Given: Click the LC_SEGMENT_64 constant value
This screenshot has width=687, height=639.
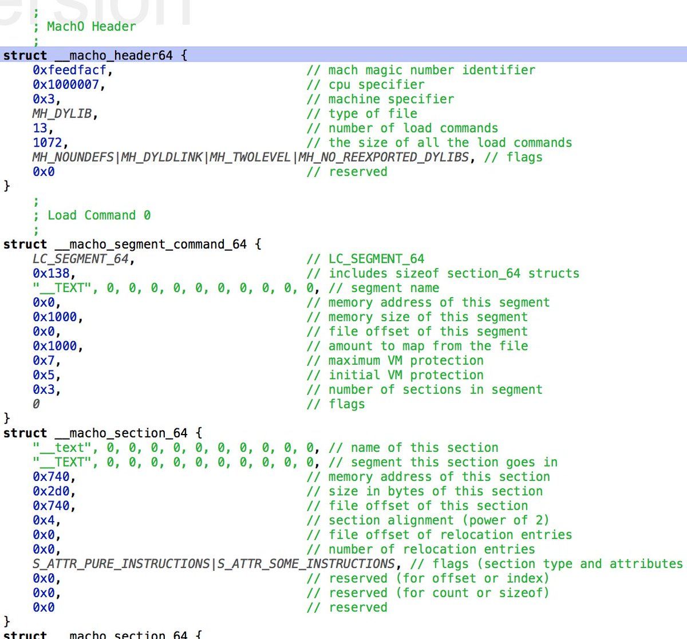Looking at the screenshot, I should pos(80,259).
